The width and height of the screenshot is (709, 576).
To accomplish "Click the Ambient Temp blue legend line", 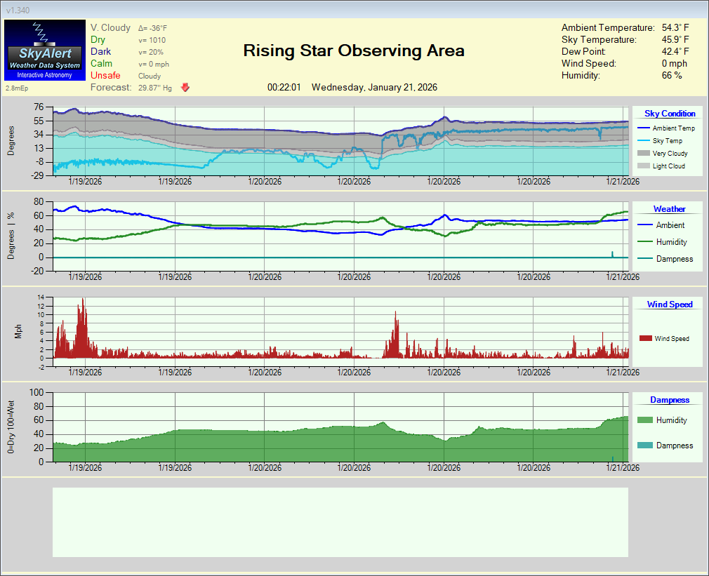I will 644,128.
